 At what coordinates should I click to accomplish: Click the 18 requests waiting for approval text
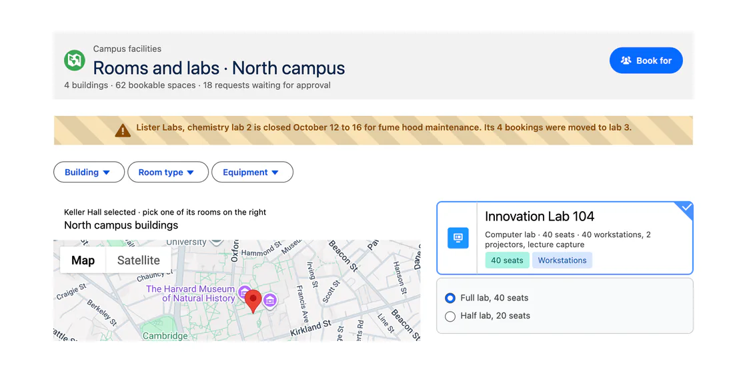click(267, 86)
